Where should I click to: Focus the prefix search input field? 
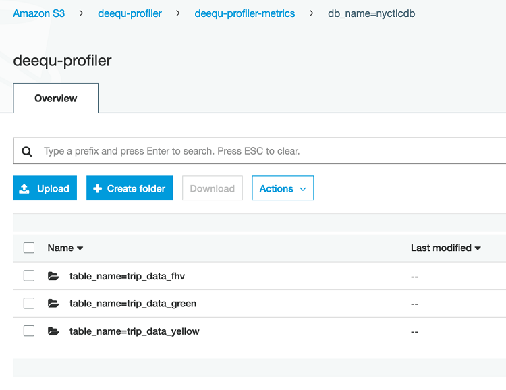click(x=260, y=151)
